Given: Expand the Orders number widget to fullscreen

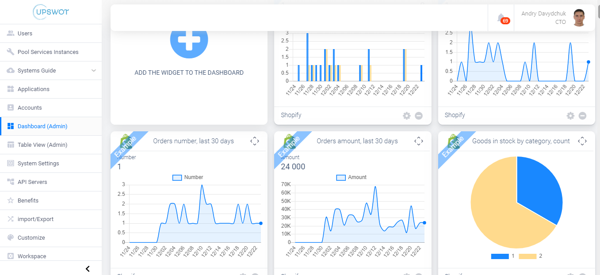Looking at the screenshot, I should point(254,141).
